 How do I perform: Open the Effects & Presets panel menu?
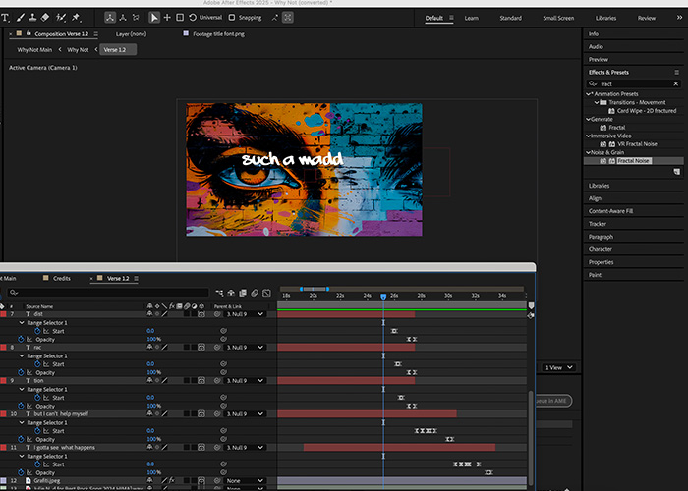[676, 72]
